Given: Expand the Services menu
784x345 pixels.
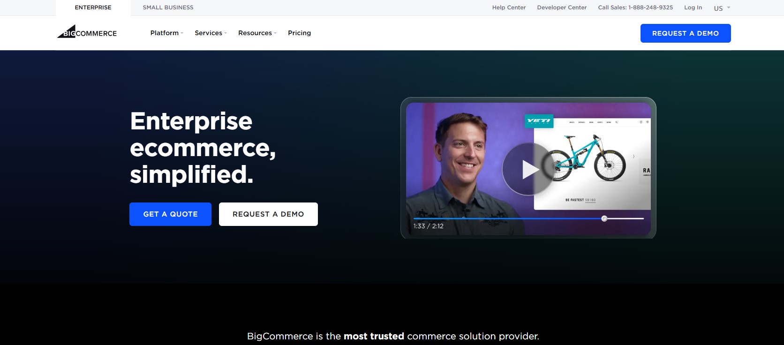Looking at the screenshot, I should click(x=211, y=33).
